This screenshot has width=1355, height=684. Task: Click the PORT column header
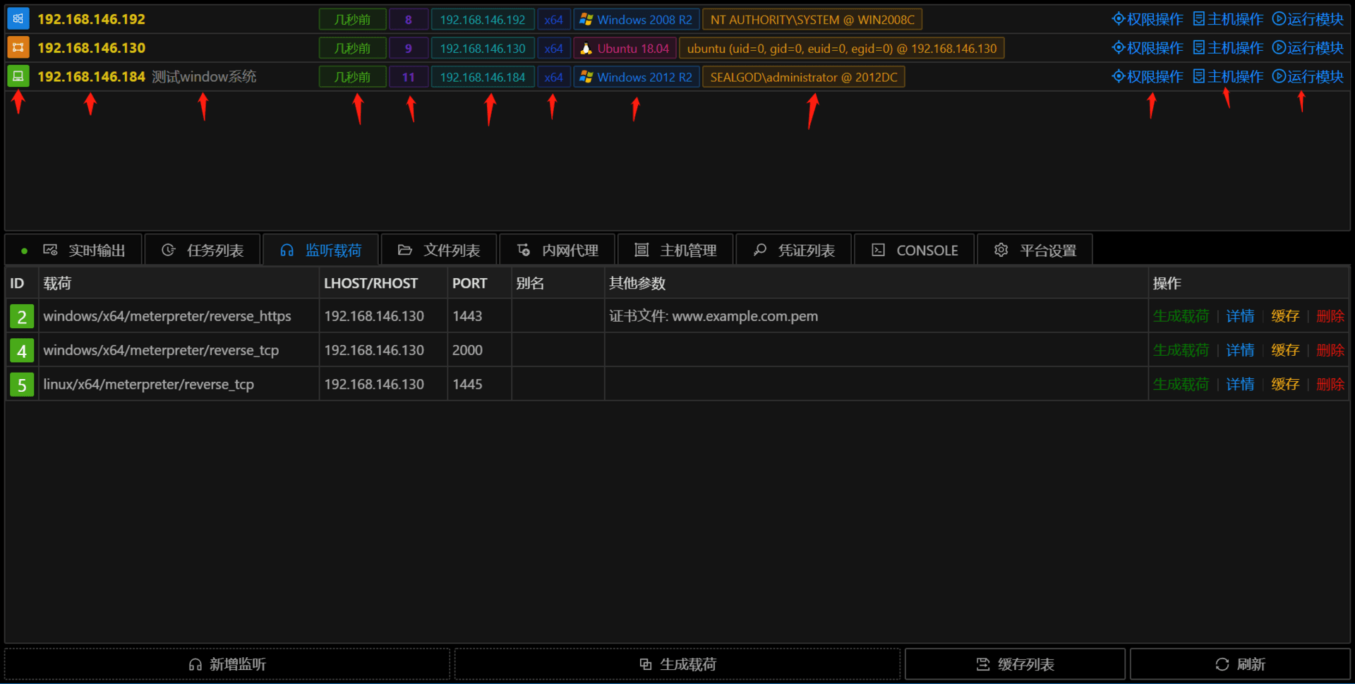coord(479,283)
